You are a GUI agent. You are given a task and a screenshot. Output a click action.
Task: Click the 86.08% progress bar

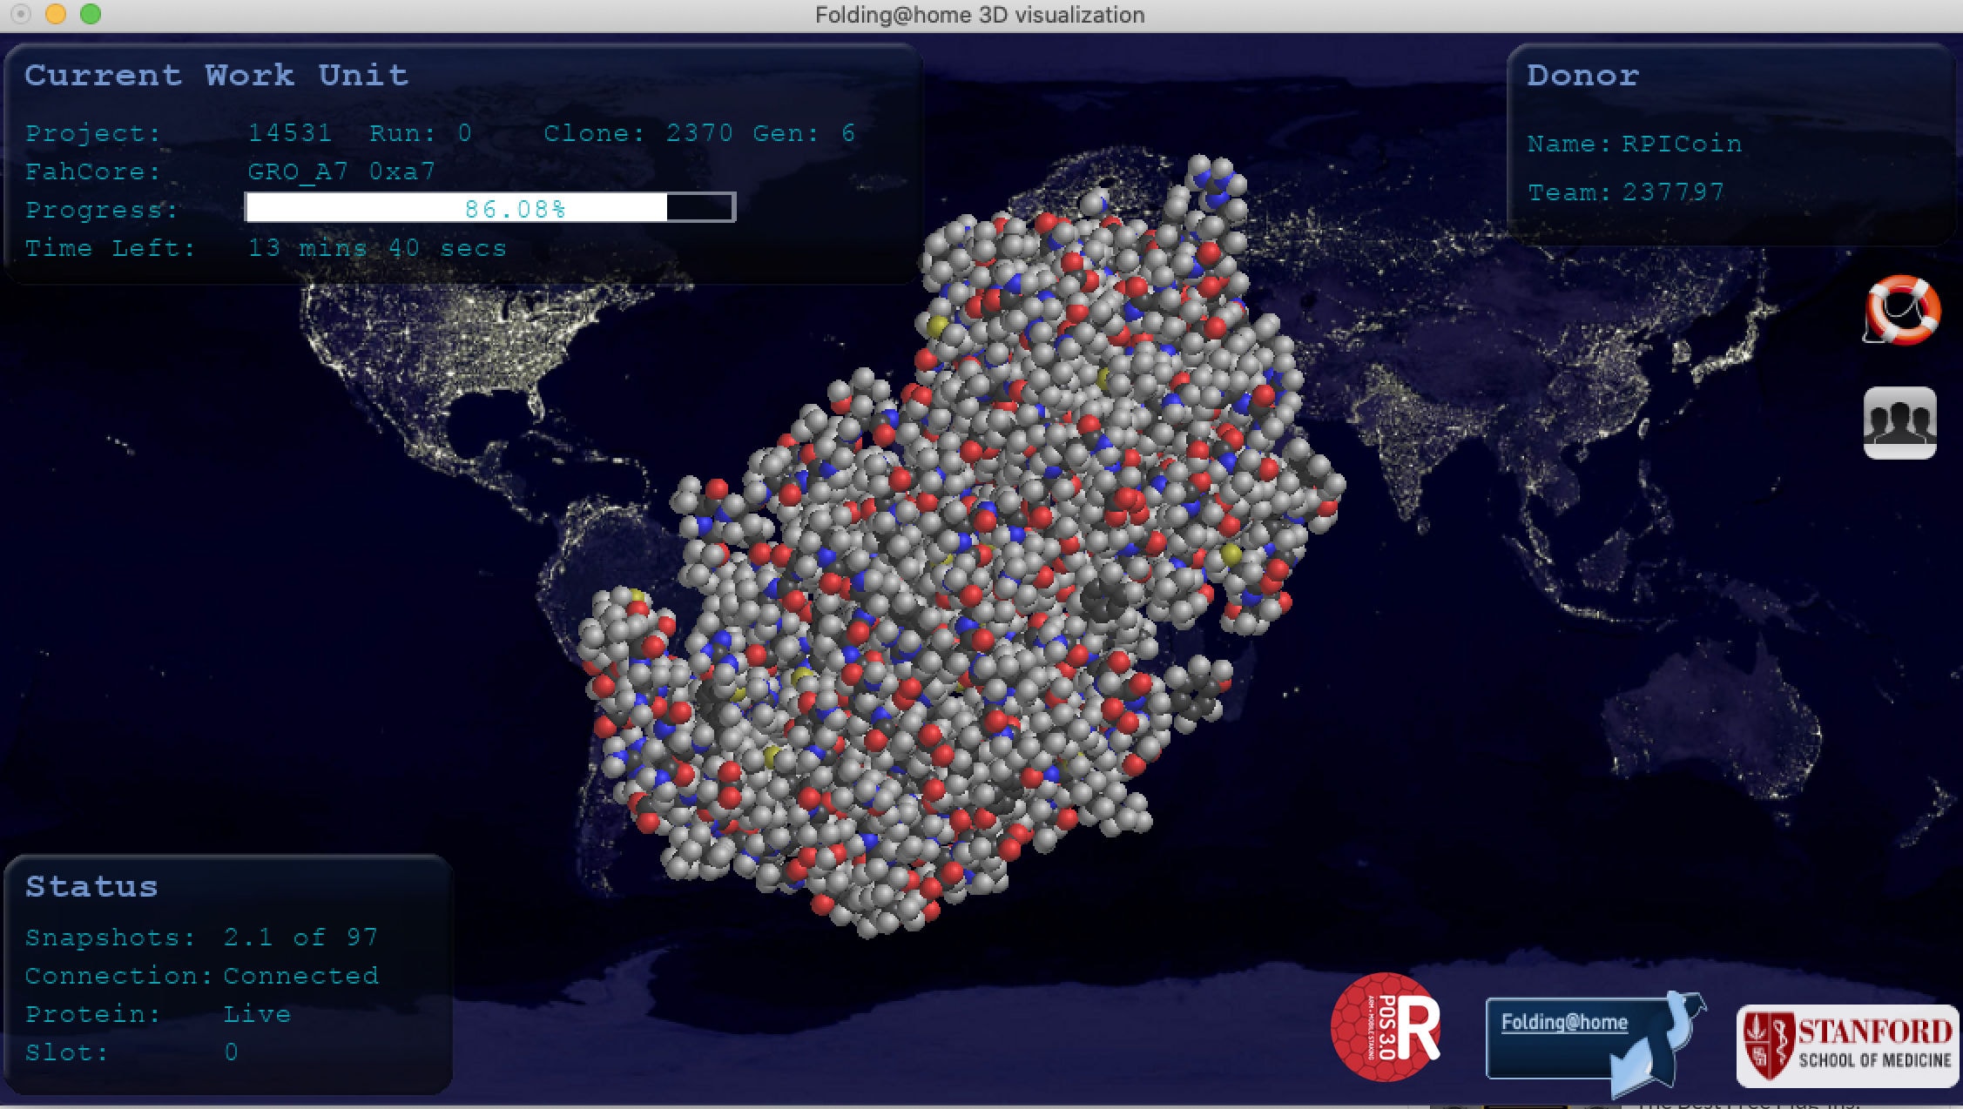pos(490,208)
